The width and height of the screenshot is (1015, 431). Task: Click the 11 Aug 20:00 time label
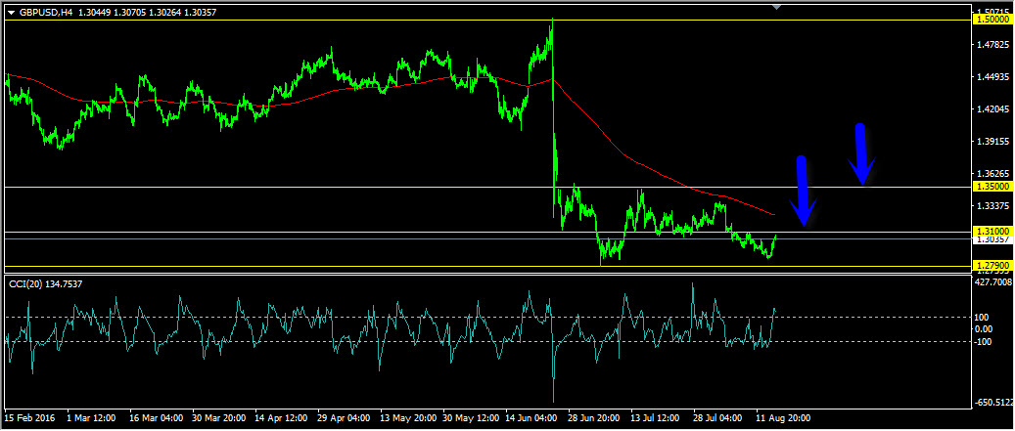click(781, 417)
